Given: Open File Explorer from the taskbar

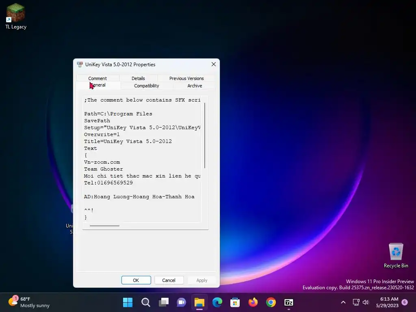Looking at the screenshot, I should point(199,302).
